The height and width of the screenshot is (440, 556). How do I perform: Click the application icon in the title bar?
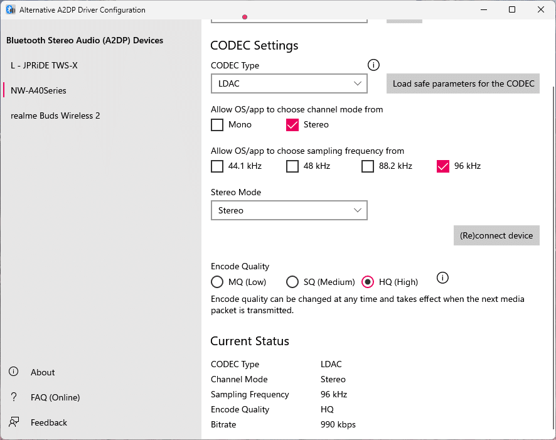coord(10,9)
